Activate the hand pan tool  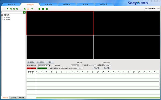point(11,9)
